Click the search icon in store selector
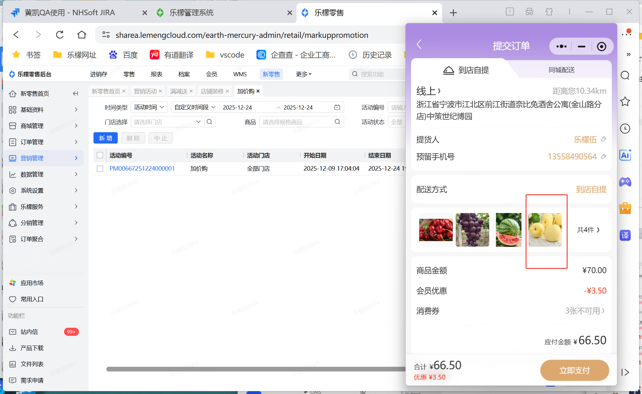 (x=210, y=122)
